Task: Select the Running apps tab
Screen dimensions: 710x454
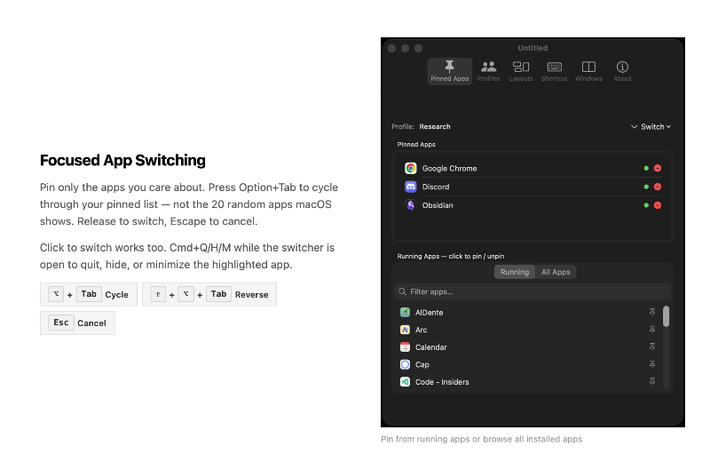Action: click(x=514, y=272)
